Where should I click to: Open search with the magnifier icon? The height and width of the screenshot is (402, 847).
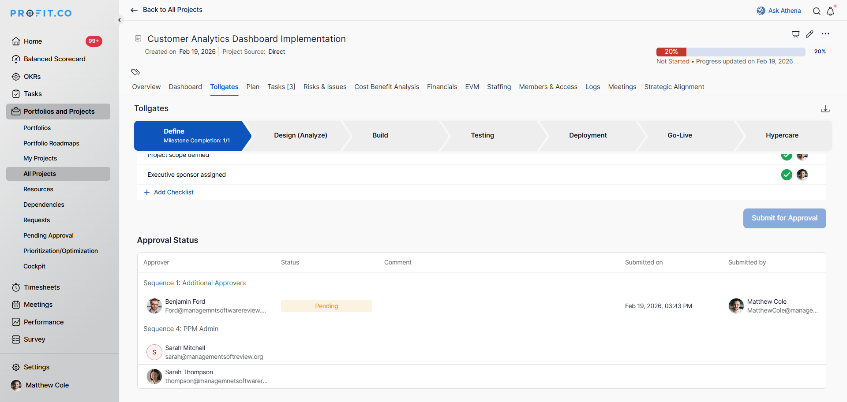817,11
